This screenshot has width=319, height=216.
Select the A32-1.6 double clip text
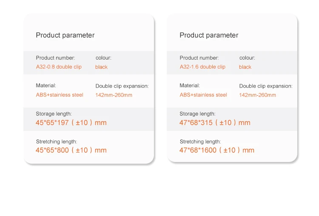tap(202, 67)
